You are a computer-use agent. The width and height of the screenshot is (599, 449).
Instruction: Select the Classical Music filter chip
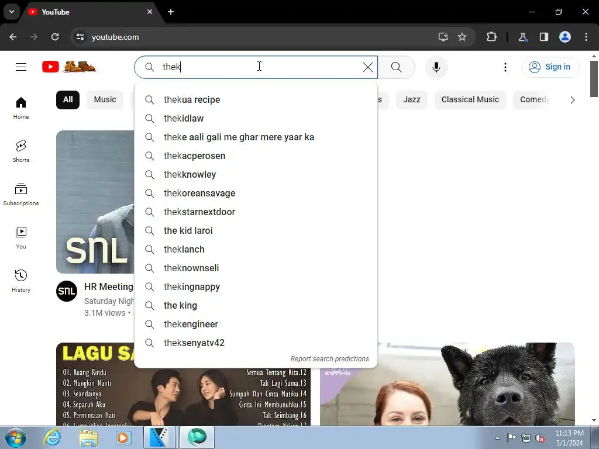(470, 99)
